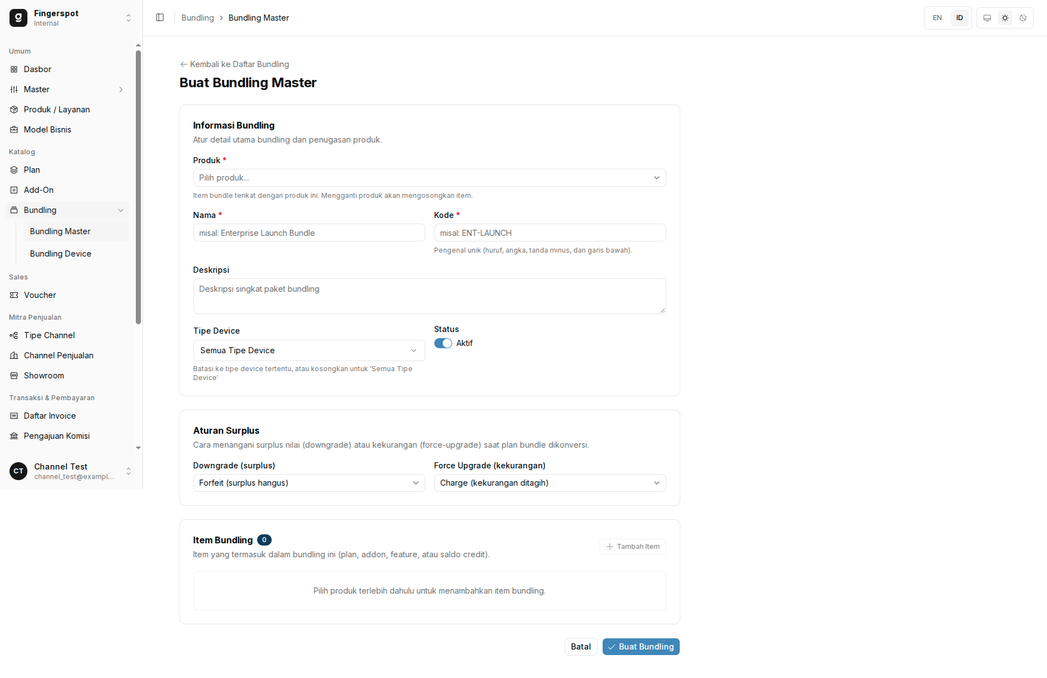This screenshot has height=678, width=1047.
Task: Switch language to EN
Action: click(937, 18)
